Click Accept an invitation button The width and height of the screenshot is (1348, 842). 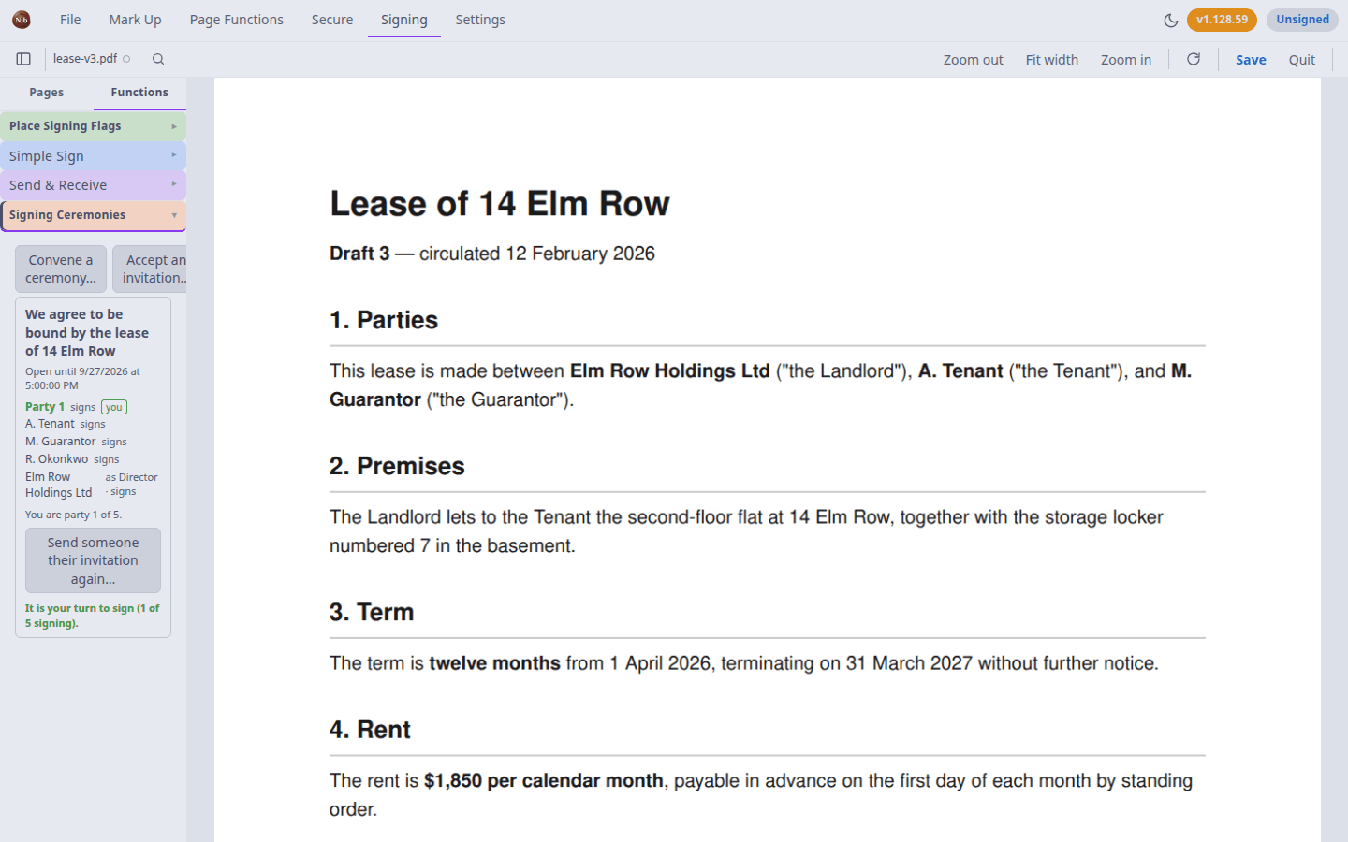pos(151,269)
